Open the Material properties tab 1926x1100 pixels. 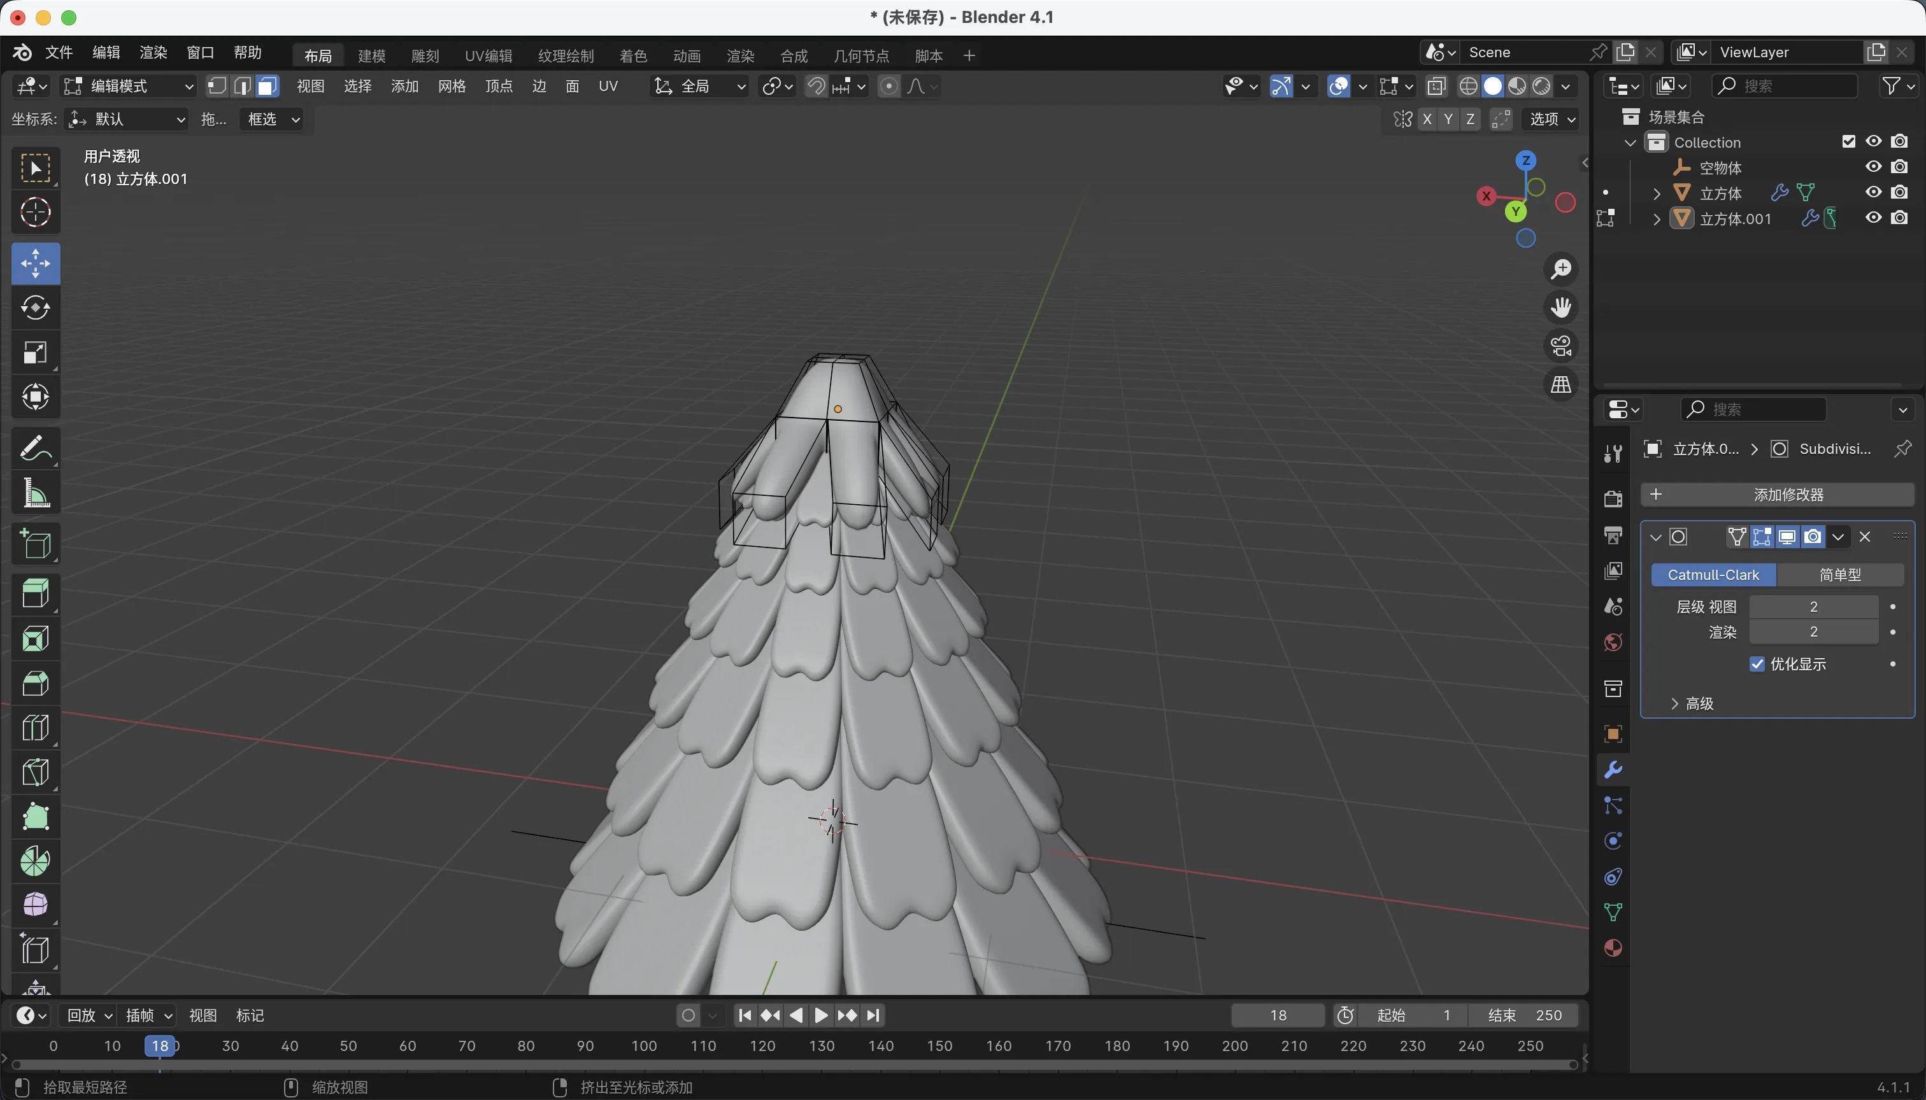click(x=1613, y=948)
